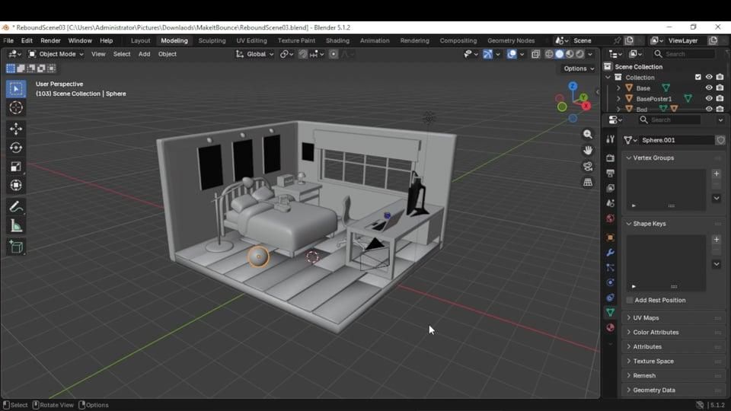Open the Render properties tab
This screenshot has width=731, height=411.
(610, 158)
